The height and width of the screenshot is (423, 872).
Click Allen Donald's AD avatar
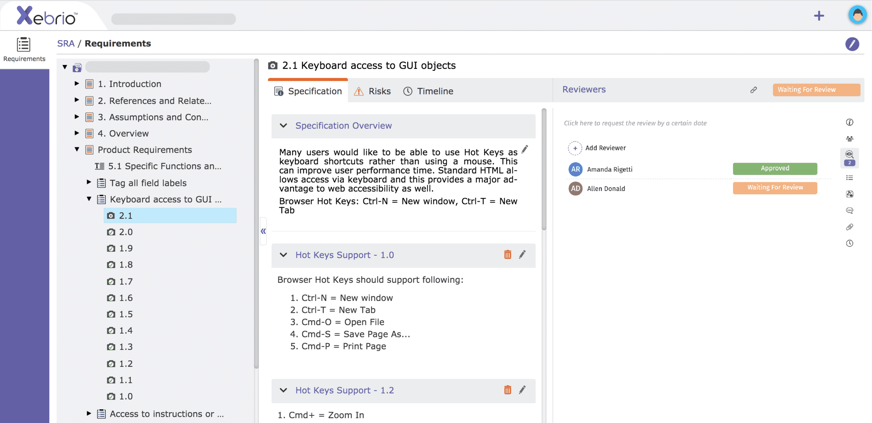pyautogui.click(x=575, y=188)
